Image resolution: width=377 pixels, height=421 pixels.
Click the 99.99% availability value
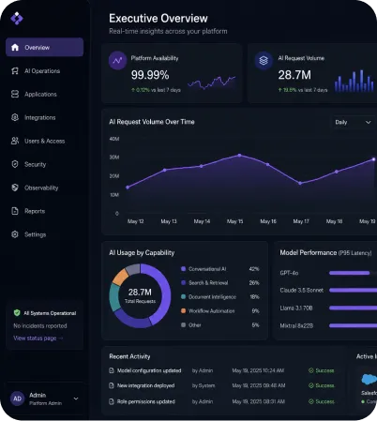150,75
